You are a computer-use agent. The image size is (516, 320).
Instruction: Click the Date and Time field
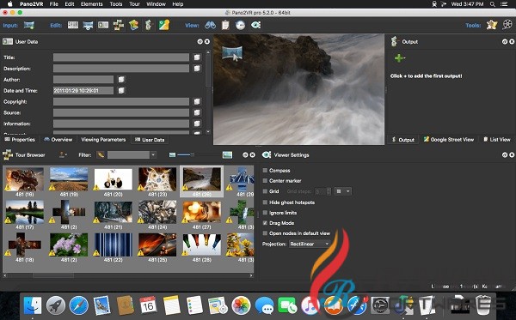[x=83, y=91]
